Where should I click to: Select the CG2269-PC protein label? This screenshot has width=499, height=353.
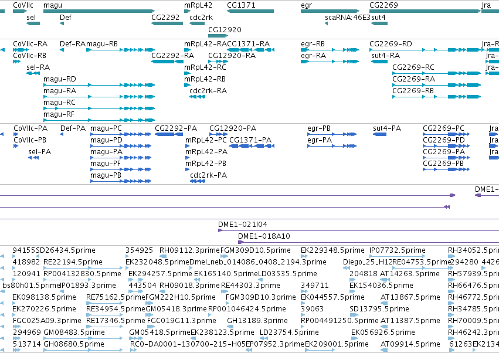pos(444,128)
